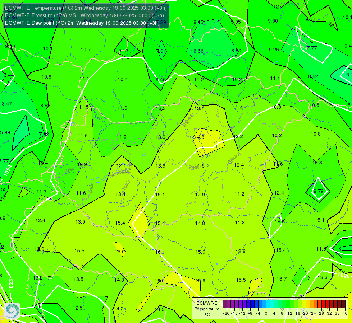Pick the purple legend swatch above -20

click(x=225, y=304)
